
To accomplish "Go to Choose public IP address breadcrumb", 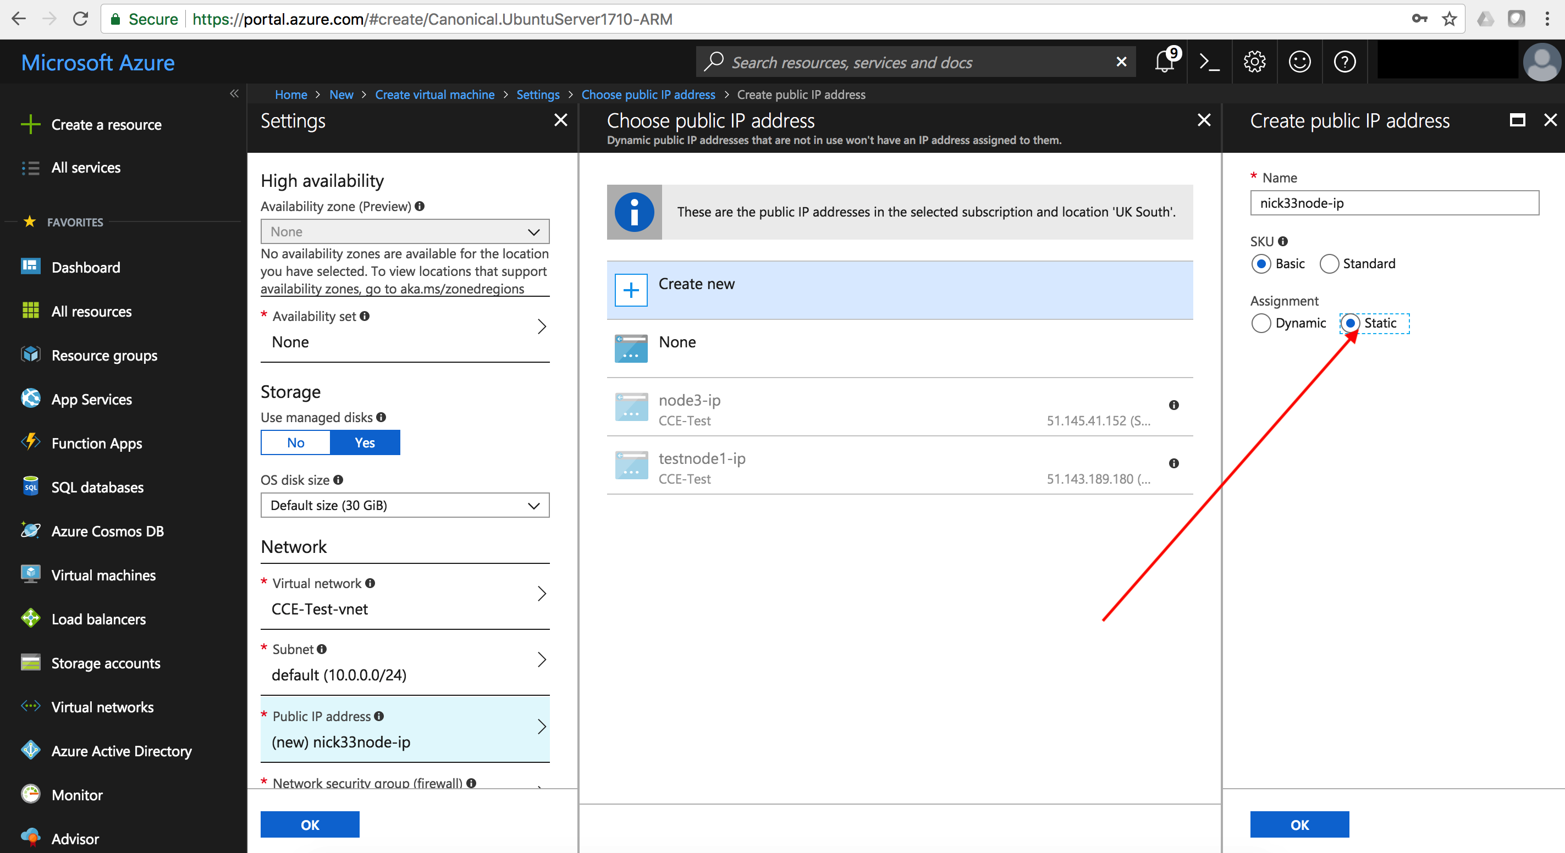I will coord(648,95).
